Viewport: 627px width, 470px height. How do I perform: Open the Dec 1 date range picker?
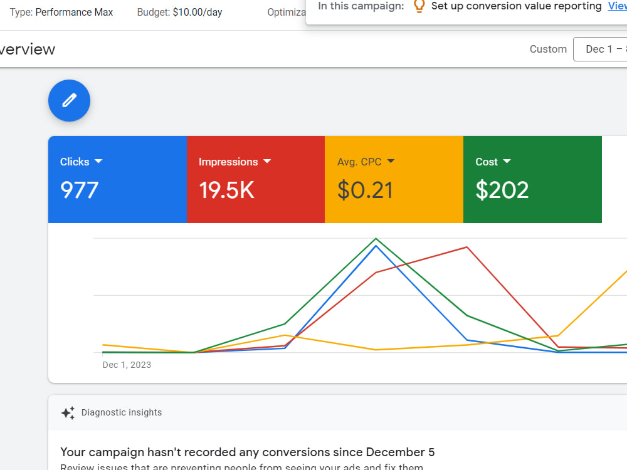tap(600, 49)
